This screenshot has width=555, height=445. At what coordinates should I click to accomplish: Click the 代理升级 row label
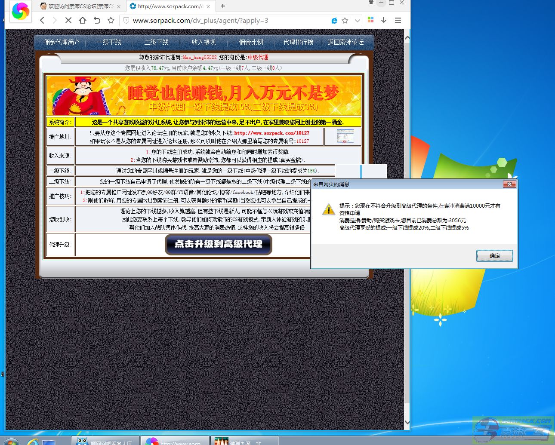60,245
